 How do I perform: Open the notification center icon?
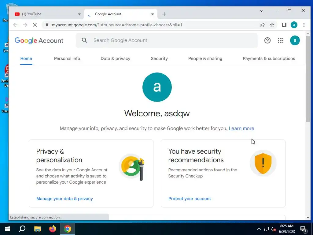[303, 229]
